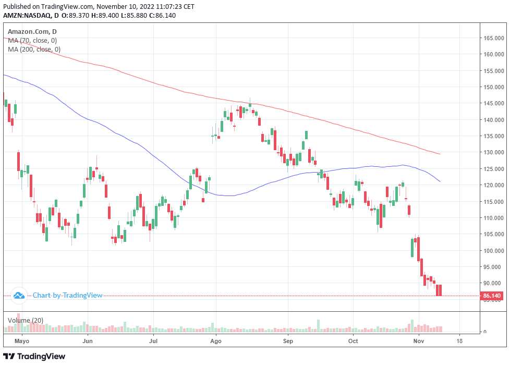The image size is (510, 366).
Task: Open the 'Chart by TradingView' link
Action: tap(68, 296)
